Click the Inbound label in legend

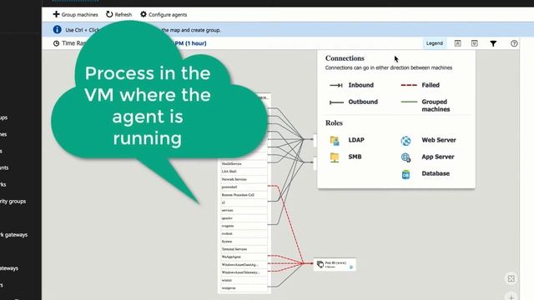point(361,85)
